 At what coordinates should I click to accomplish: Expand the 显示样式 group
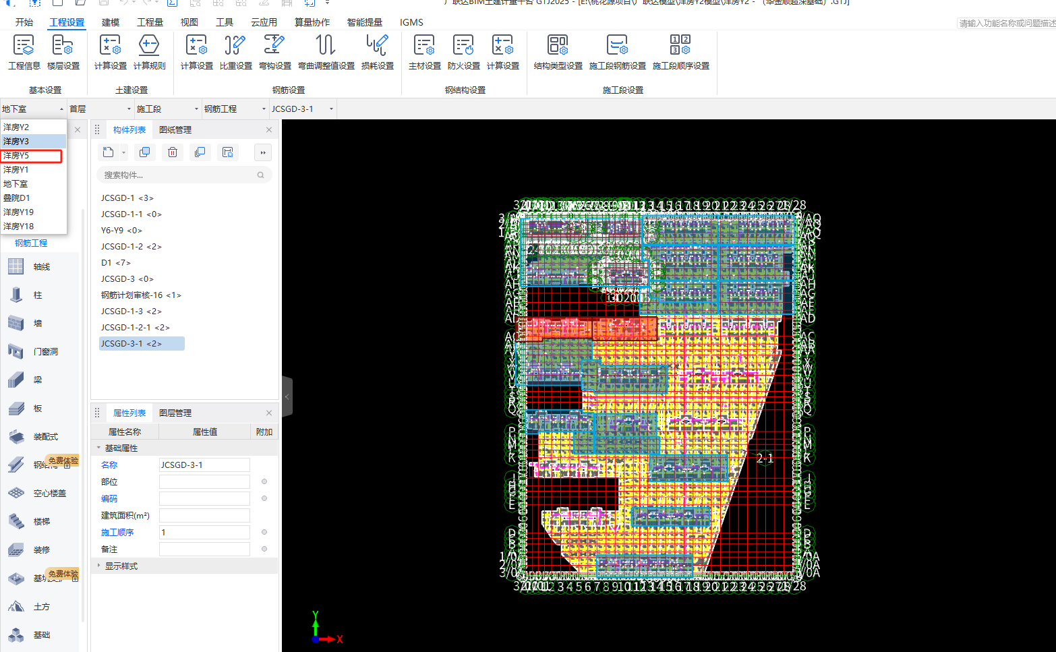point(98,566)
